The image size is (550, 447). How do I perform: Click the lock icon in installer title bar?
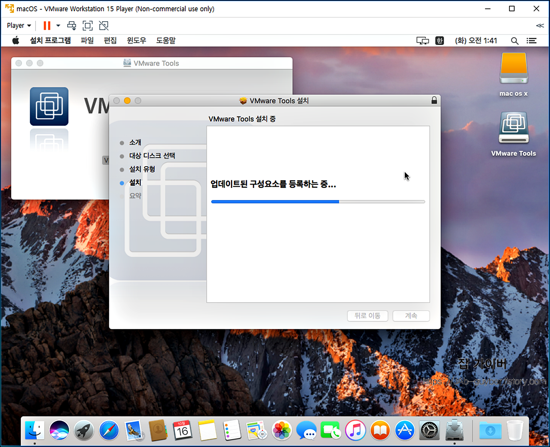434,100
